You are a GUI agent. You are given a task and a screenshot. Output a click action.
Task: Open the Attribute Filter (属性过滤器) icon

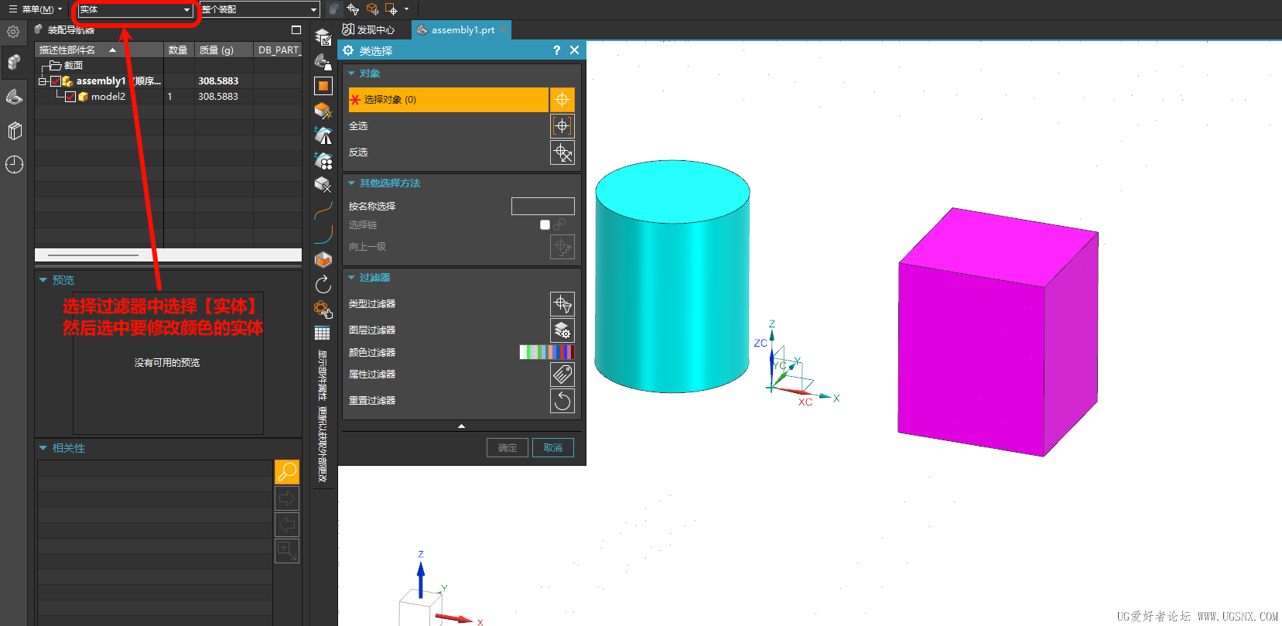tap(562, 375)
